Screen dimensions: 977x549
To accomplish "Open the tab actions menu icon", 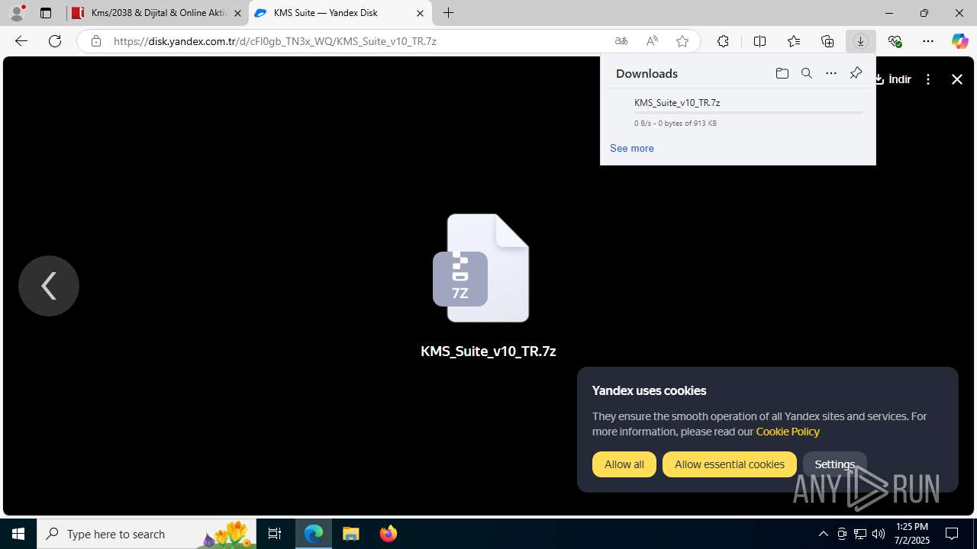I will (x=46, y=13).
